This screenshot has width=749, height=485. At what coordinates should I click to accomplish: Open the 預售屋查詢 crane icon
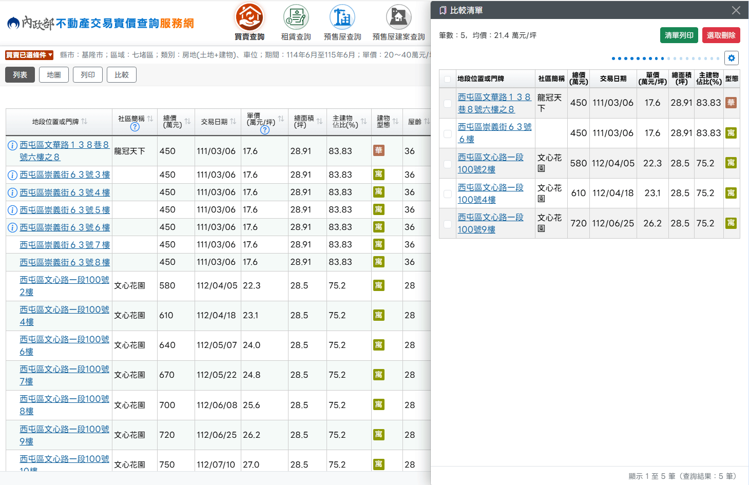coord(342,17)
